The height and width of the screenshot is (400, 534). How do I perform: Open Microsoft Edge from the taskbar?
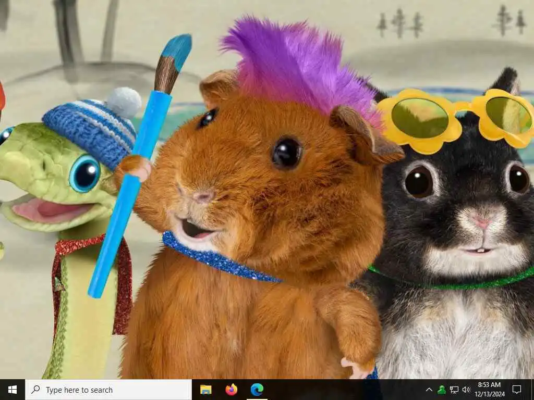click(x=257, y=390)
